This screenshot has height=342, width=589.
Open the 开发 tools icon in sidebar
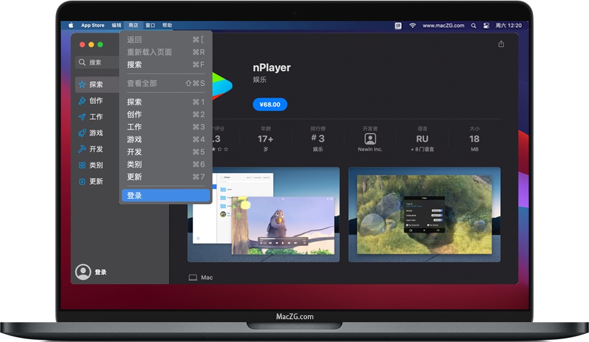pyautogui.click(x=83, y=149)
